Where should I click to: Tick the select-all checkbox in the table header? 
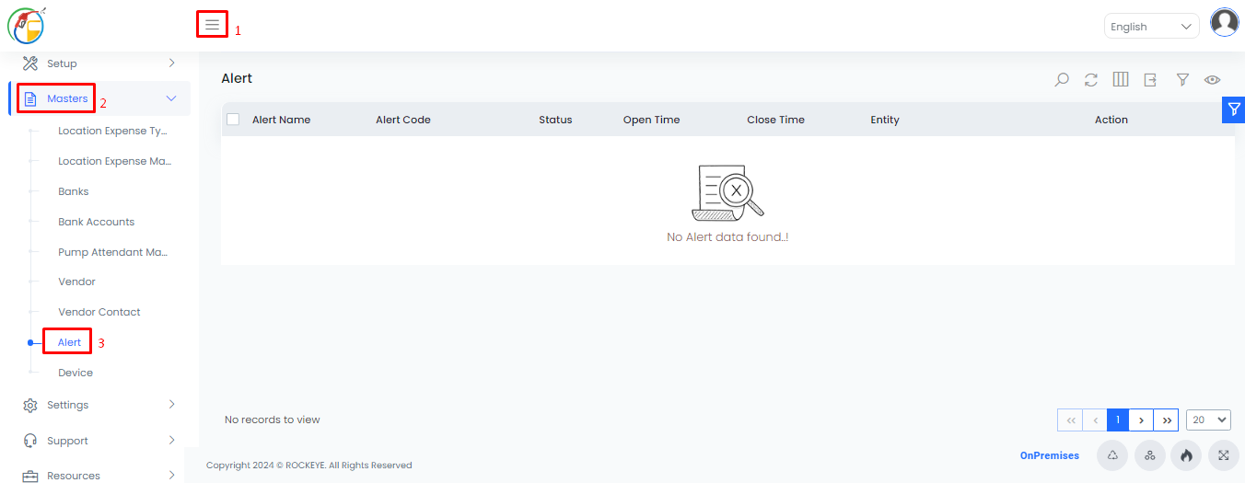pyautogui.click(x=233, y=120)
